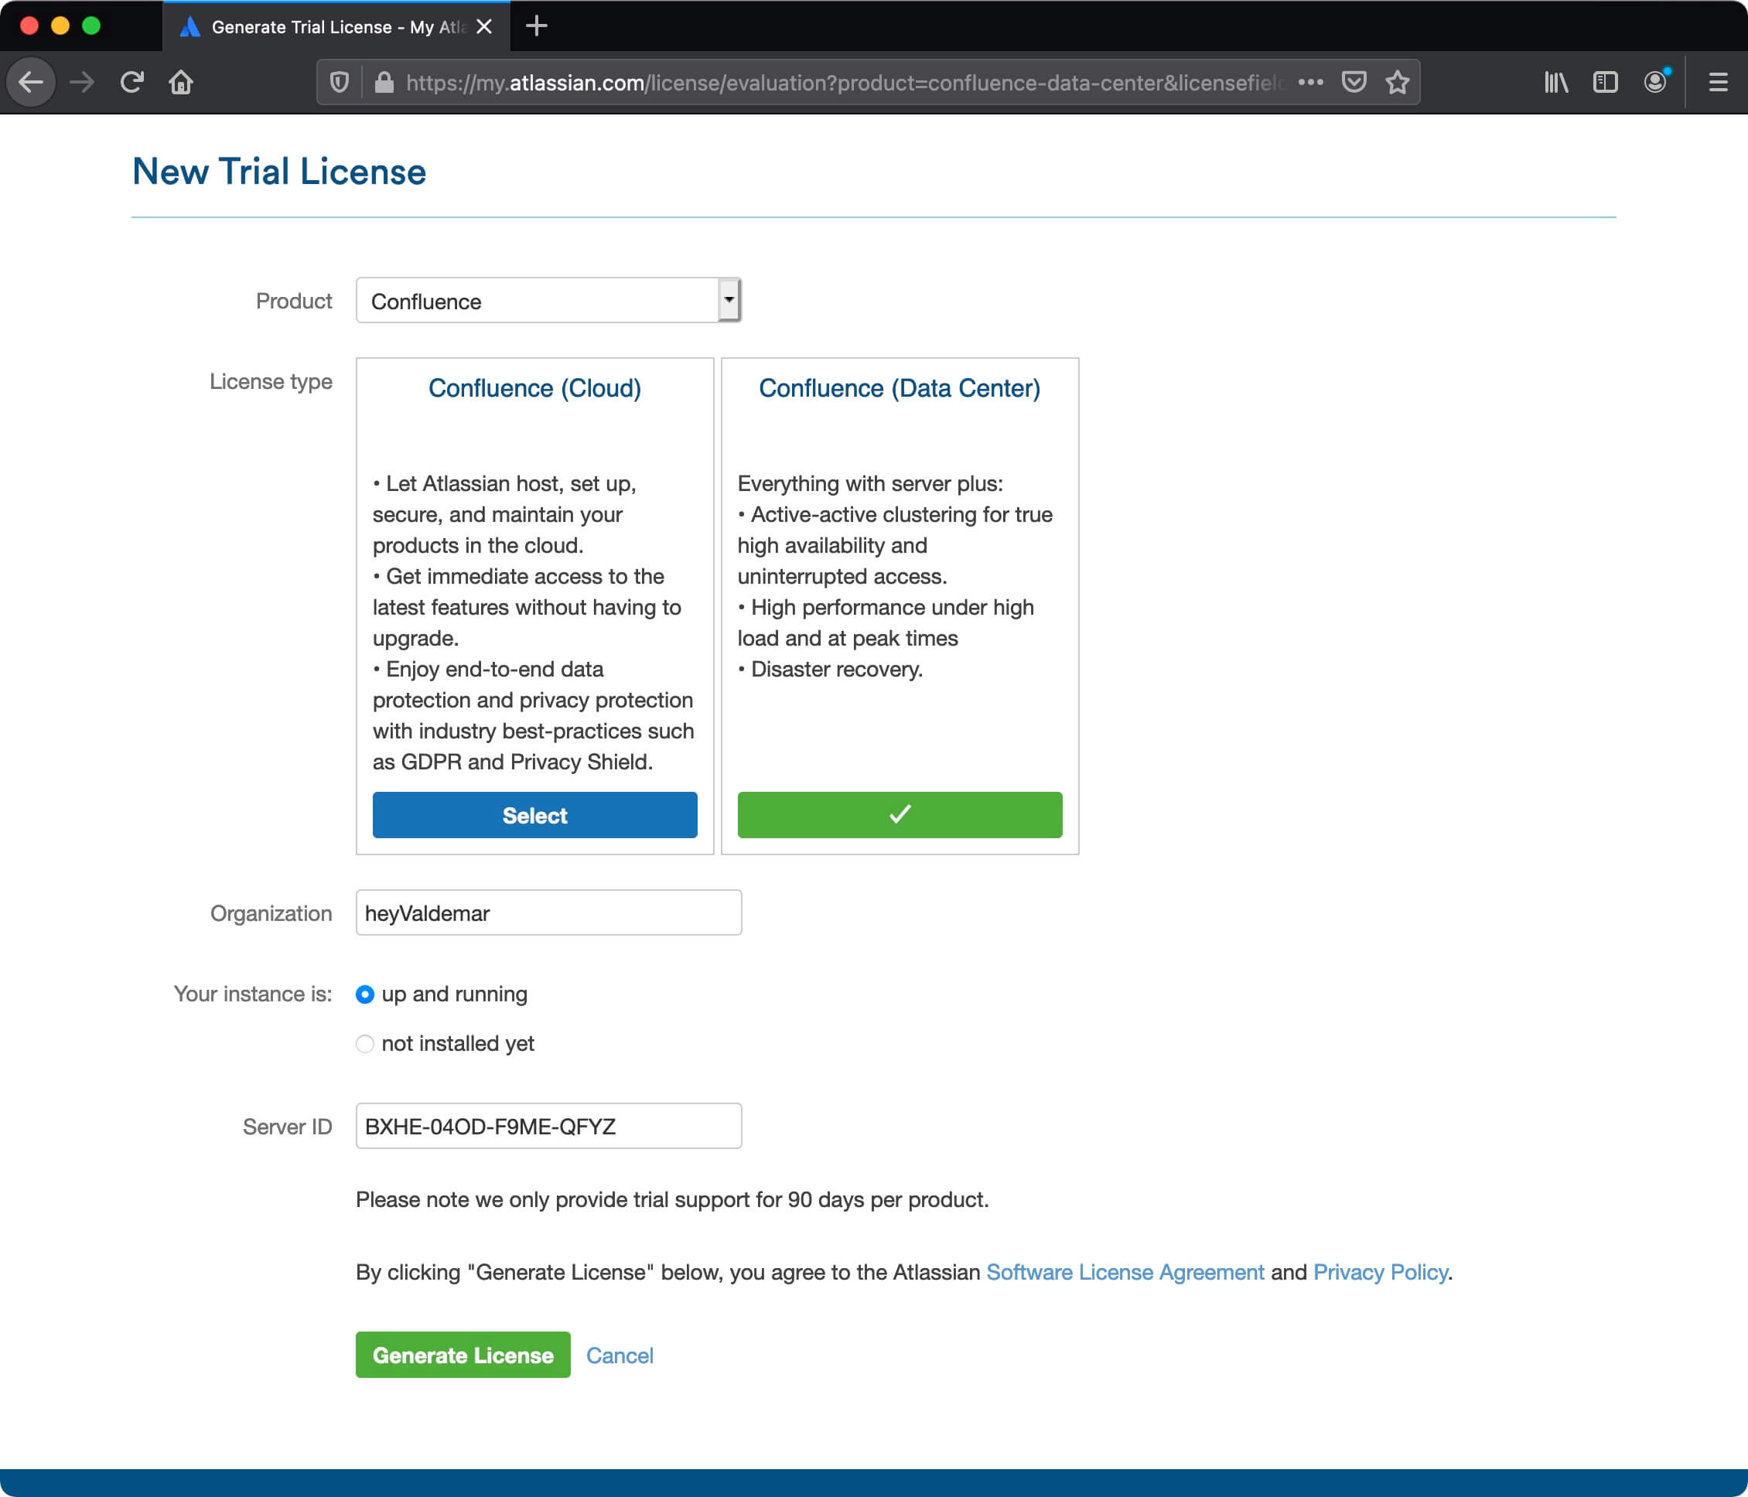Select the Confluence (Data Center) license type
1748x1497 pixels.
point(900,814)
